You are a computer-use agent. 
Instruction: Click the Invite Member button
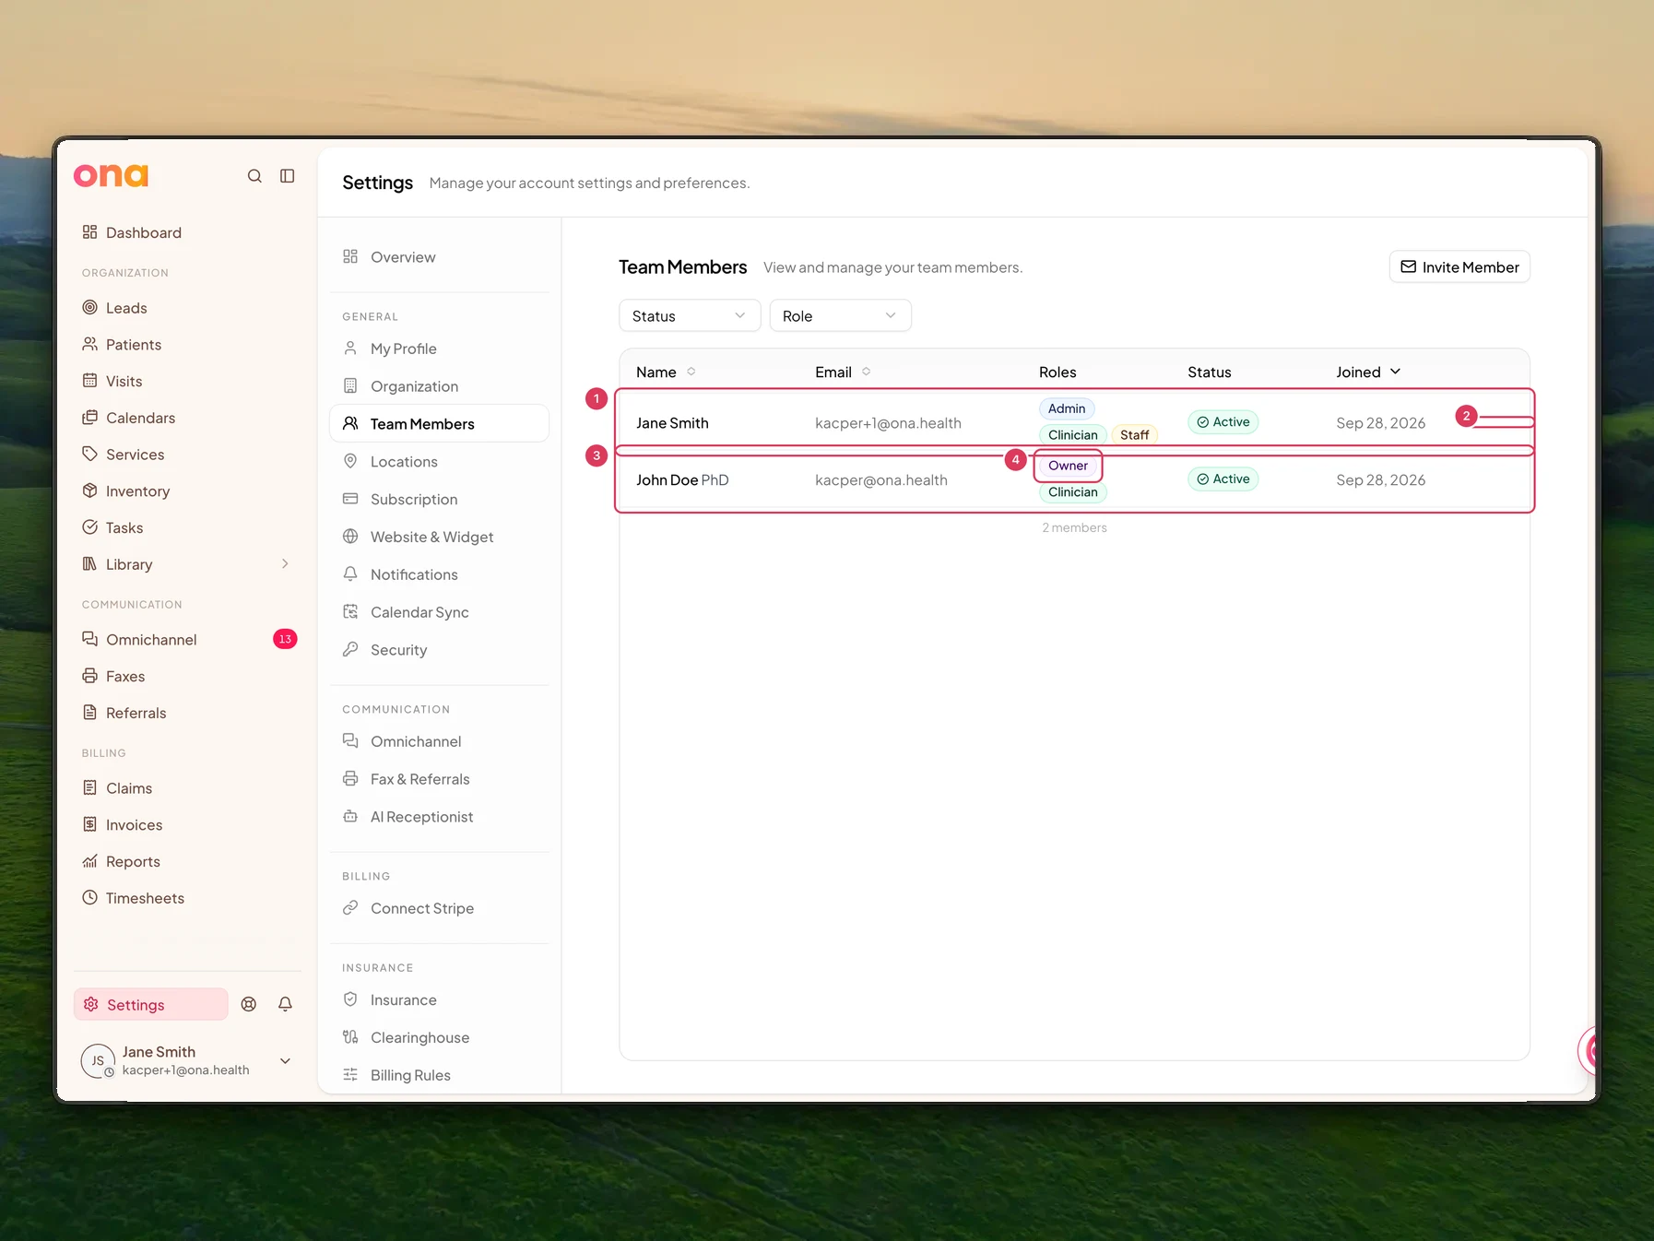click(x=1459, y=267)
